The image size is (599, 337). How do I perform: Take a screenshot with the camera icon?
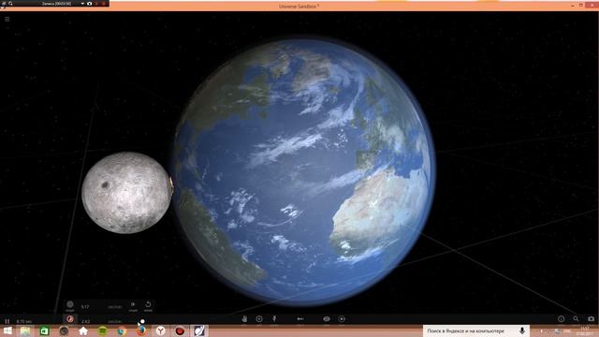coord(591,318)
